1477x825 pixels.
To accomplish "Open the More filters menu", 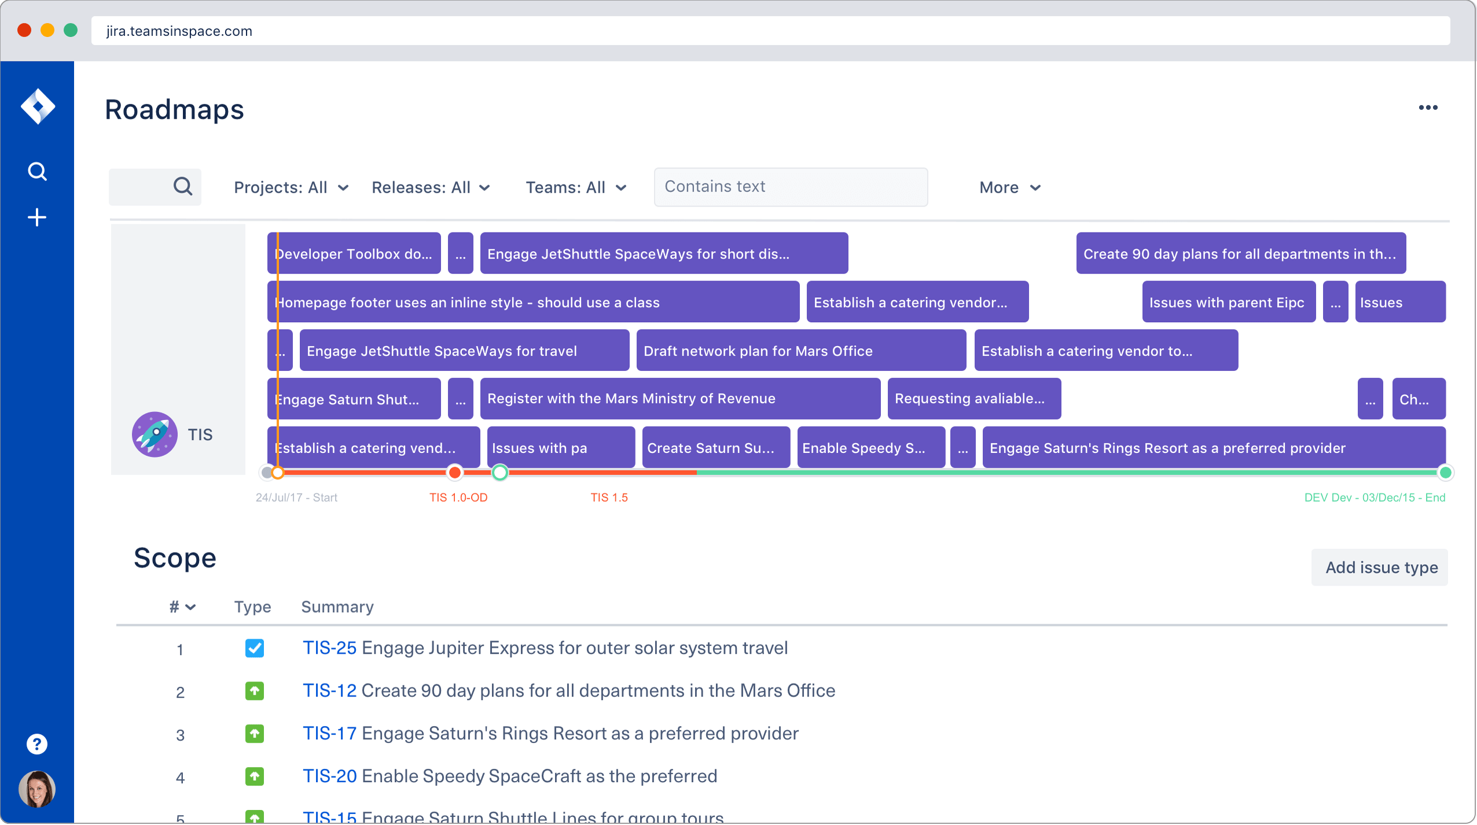I will (x=1010, y=187).
